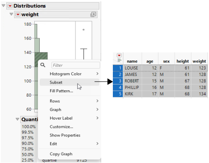Click the 140-160 histogram bar
The width and height of the screenshot is (209, 163).
click(x=37, y=45)
